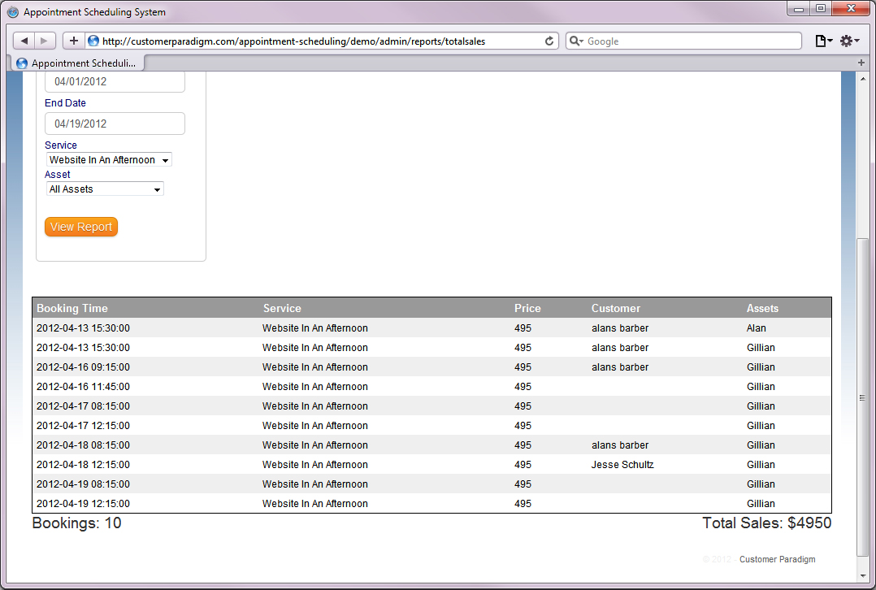
Task: Click the browser Back navigation arrow
Action: [23, 40]
